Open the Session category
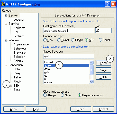The height and width of the screenshot is (114, 117). point(14,15)
